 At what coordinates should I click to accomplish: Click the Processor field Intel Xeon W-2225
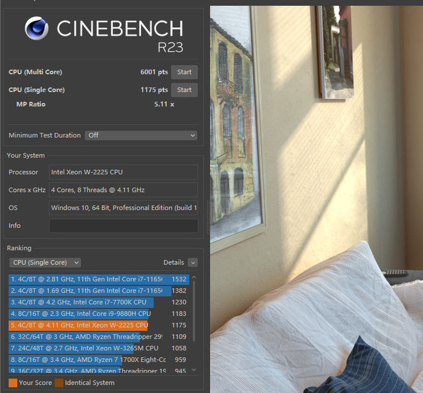click(123, 172)
